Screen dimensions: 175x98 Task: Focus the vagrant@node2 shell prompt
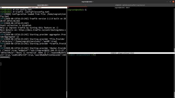click(x=77, y=10)
